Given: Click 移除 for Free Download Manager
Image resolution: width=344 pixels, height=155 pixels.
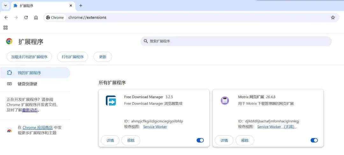Looking at the screenshot, I should click(131, 140).
